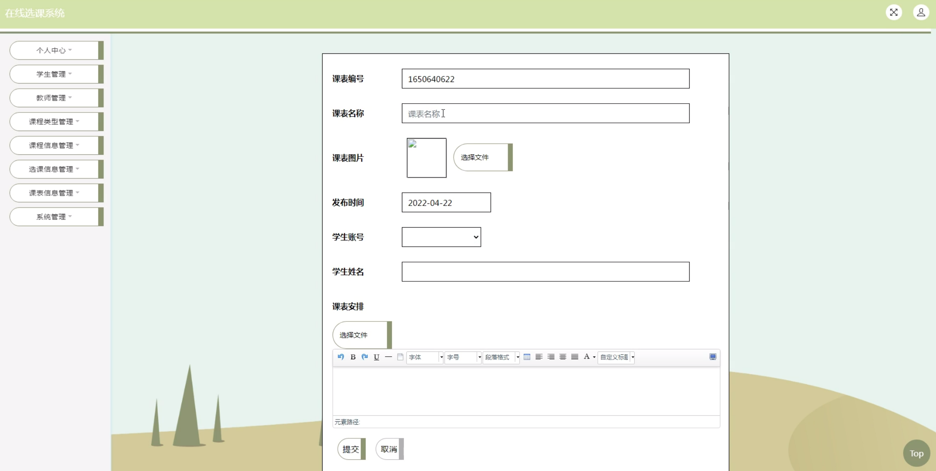Toggle bold formatting in editor
This screenshot has height=471, width=936.
tap(353, 357)
